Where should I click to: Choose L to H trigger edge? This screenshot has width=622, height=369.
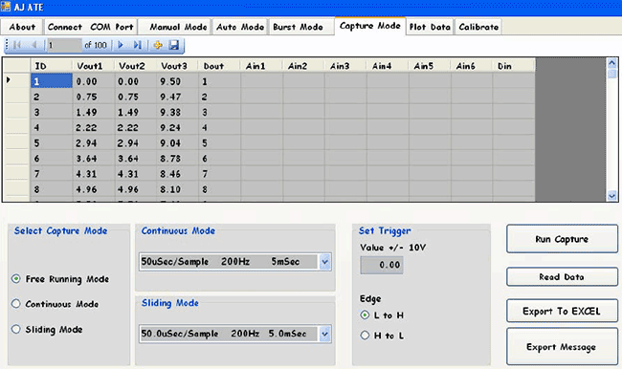pos(365,315)
